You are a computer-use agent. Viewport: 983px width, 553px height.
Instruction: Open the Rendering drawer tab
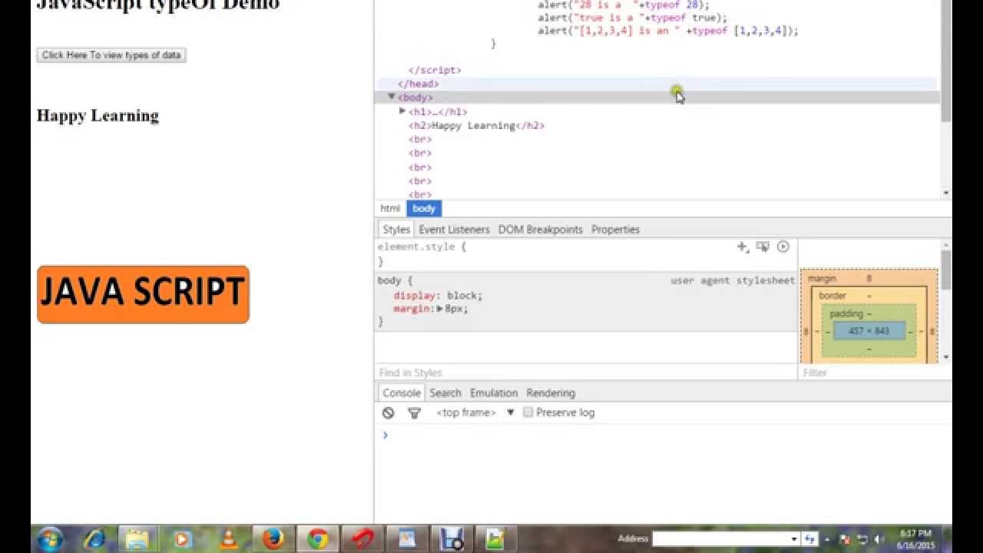(551, 392)
